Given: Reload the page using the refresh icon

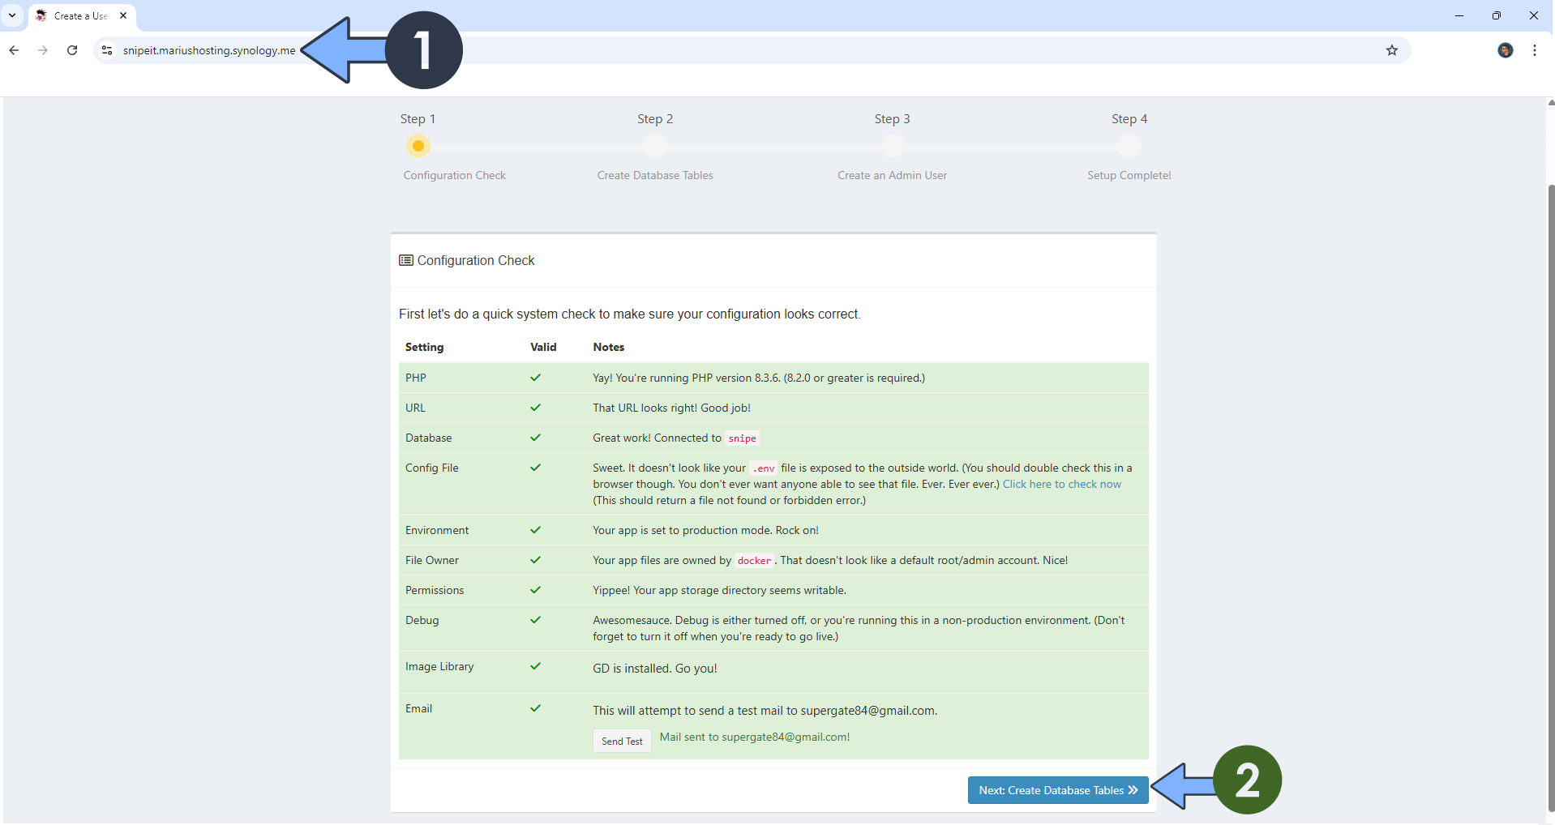Looking at the screenshot, I should [71, 50].
